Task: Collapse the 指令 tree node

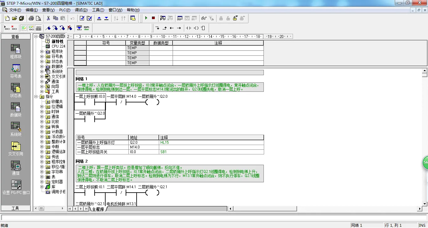Action: click(36, 96)
